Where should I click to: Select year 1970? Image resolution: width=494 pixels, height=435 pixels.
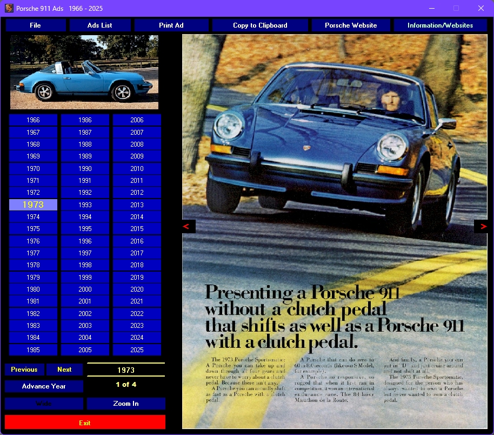click(x=33, y=168)
